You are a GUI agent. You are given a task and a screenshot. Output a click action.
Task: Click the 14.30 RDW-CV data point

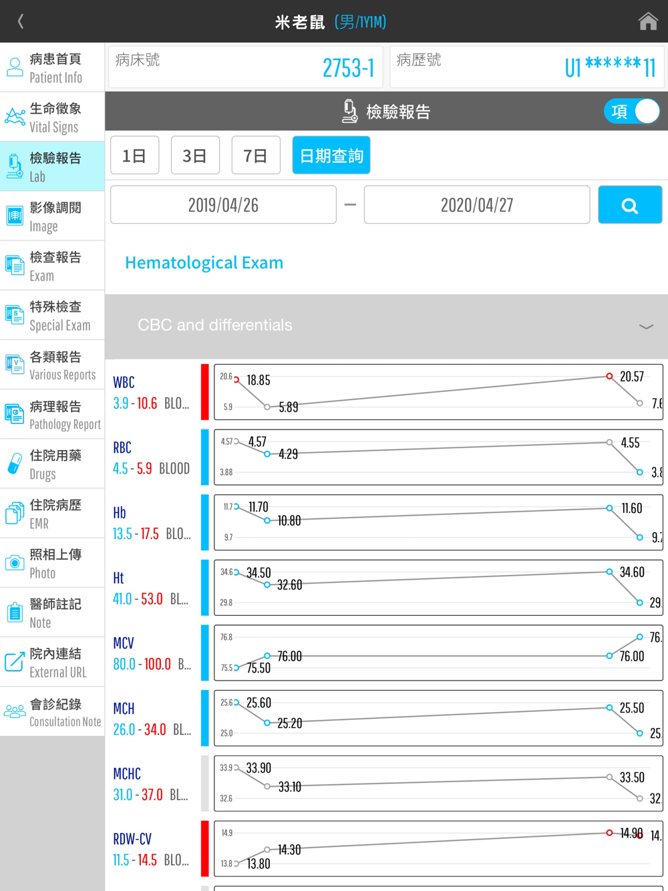tap(267, 850)
